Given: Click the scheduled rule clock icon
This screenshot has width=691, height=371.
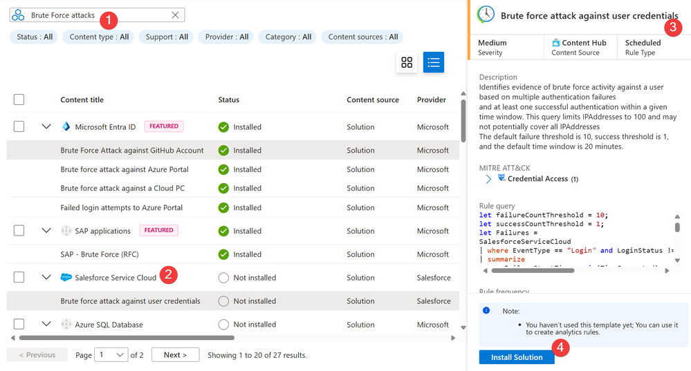Looking at the screenshot, I should (x=486, y=15).
